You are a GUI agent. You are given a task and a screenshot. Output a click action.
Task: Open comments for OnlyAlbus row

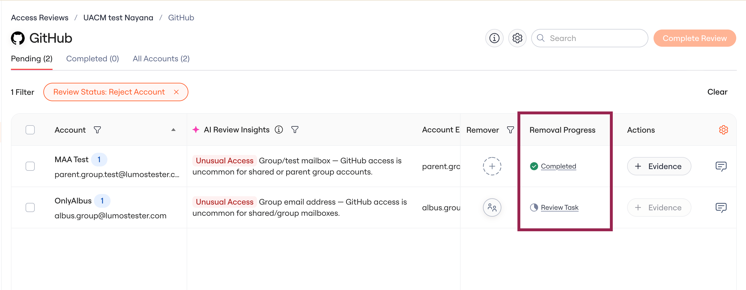(x=721, y=207)
